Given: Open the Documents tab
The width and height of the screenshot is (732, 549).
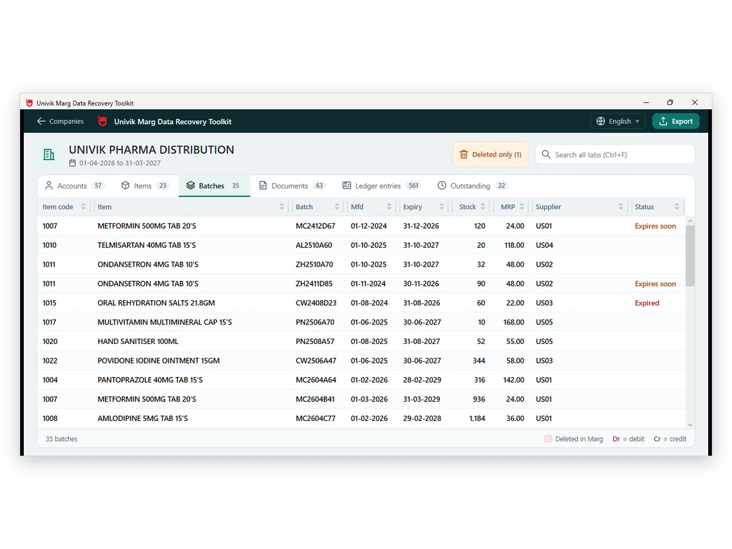Looking at the screenshot, I should pos(292,186).
